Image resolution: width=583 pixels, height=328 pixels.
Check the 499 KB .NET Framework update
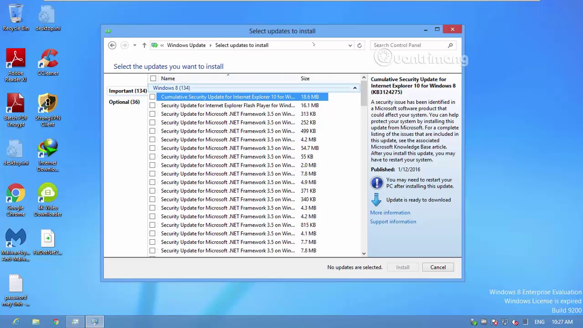pyautogui.click(x=153, y=131)
